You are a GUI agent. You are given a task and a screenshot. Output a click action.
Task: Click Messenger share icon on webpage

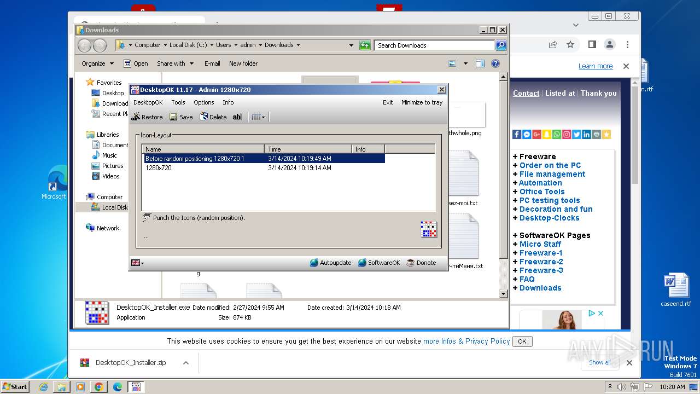pyautogui.click(x=527, y=134)
